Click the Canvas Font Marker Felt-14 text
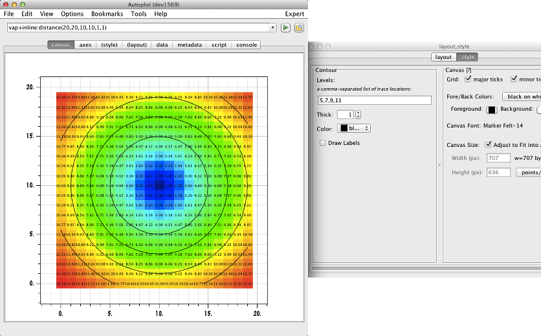 tap(503, 126)
